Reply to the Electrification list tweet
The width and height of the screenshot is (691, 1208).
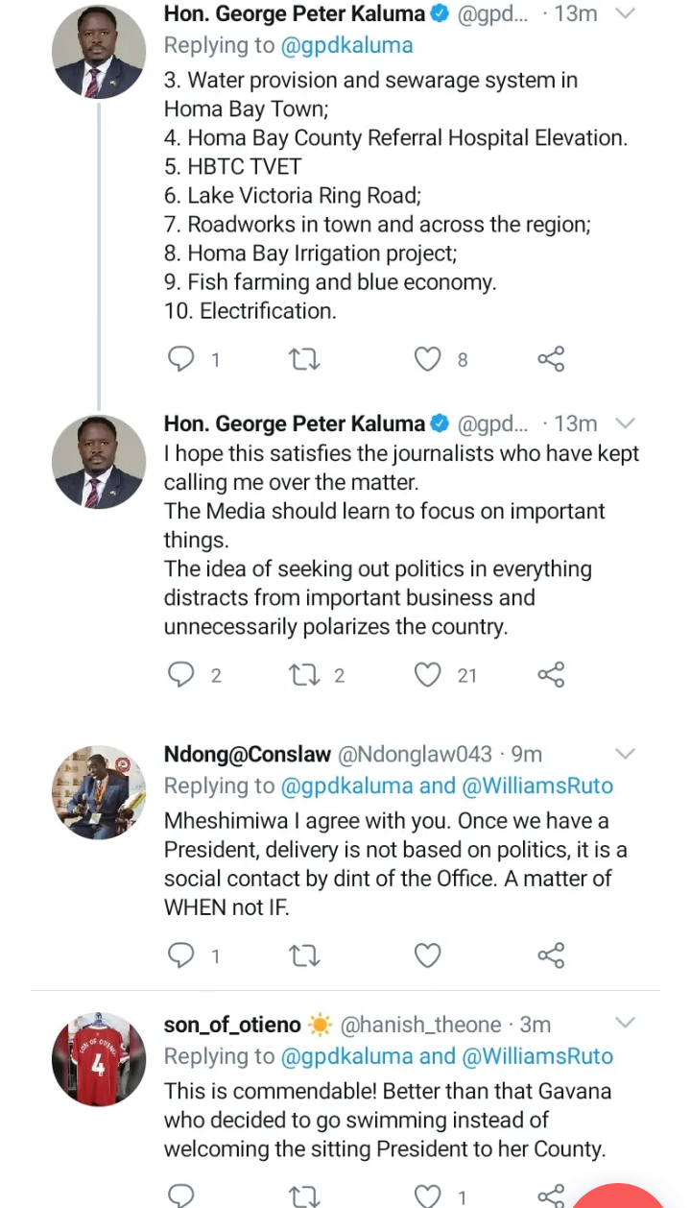click(x=181, y=359)
